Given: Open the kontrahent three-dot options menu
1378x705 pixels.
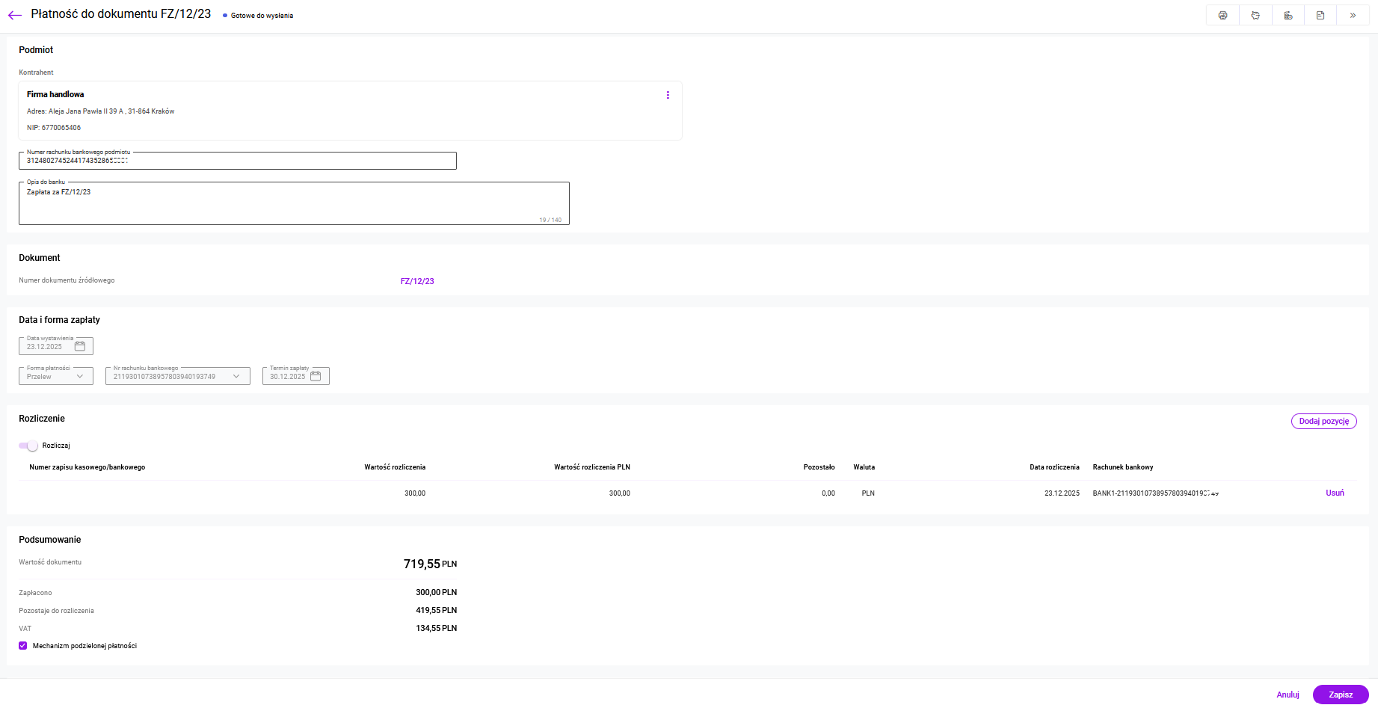Looking at the screenshot, I should [668, 95].
